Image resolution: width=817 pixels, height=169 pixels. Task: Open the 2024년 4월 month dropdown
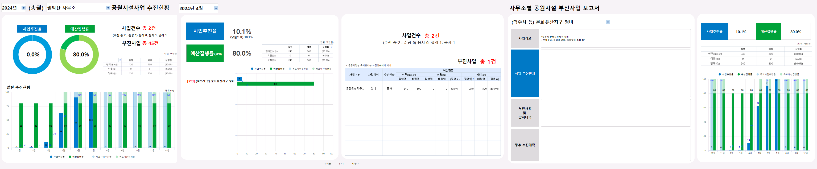pyautogui.click(x=216, y=8)
